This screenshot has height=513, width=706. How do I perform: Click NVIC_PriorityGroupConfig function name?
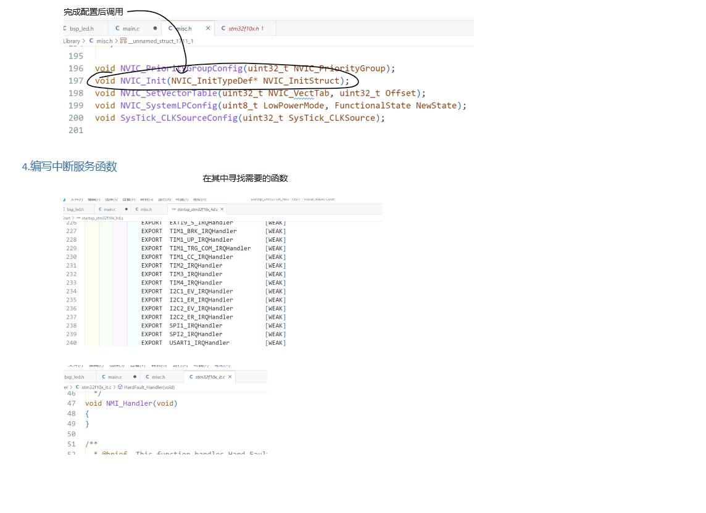[x=181, y=68]
